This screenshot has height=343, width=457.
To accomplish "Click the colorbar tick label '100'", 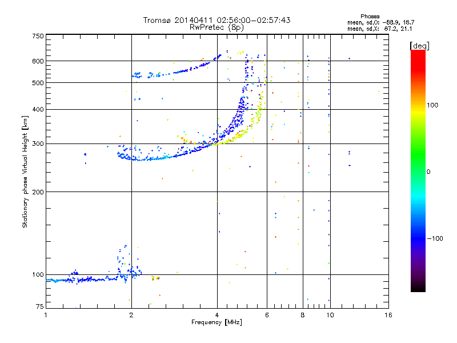I will tap(432, 105).
